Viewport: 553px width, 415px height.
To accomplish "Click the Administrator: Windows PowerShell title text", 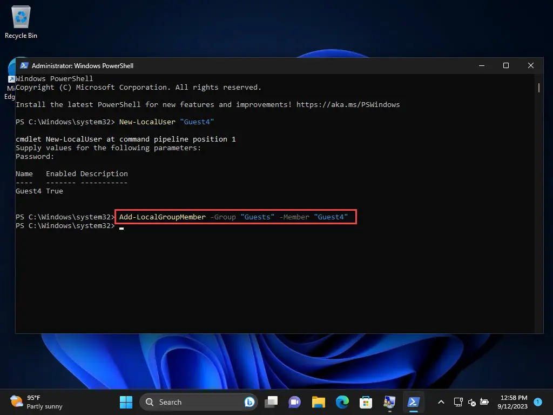I will 83,65.
